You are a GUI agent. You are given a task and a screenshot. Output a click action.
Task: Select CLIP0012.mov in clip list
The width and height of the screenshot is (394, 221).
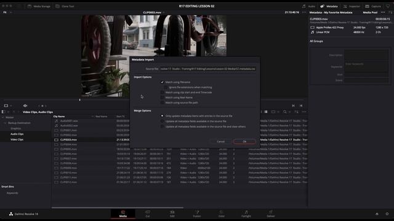pos(68,182)
